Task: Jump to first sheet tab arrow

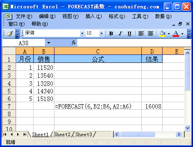Action: pyautogui.click(x=5, y=135)
